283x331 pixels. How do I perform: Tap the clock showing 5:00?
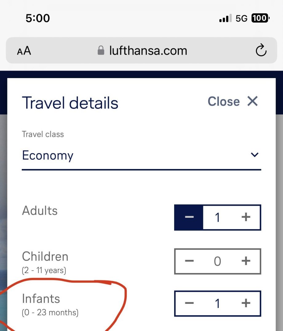[x=38, y=19]
